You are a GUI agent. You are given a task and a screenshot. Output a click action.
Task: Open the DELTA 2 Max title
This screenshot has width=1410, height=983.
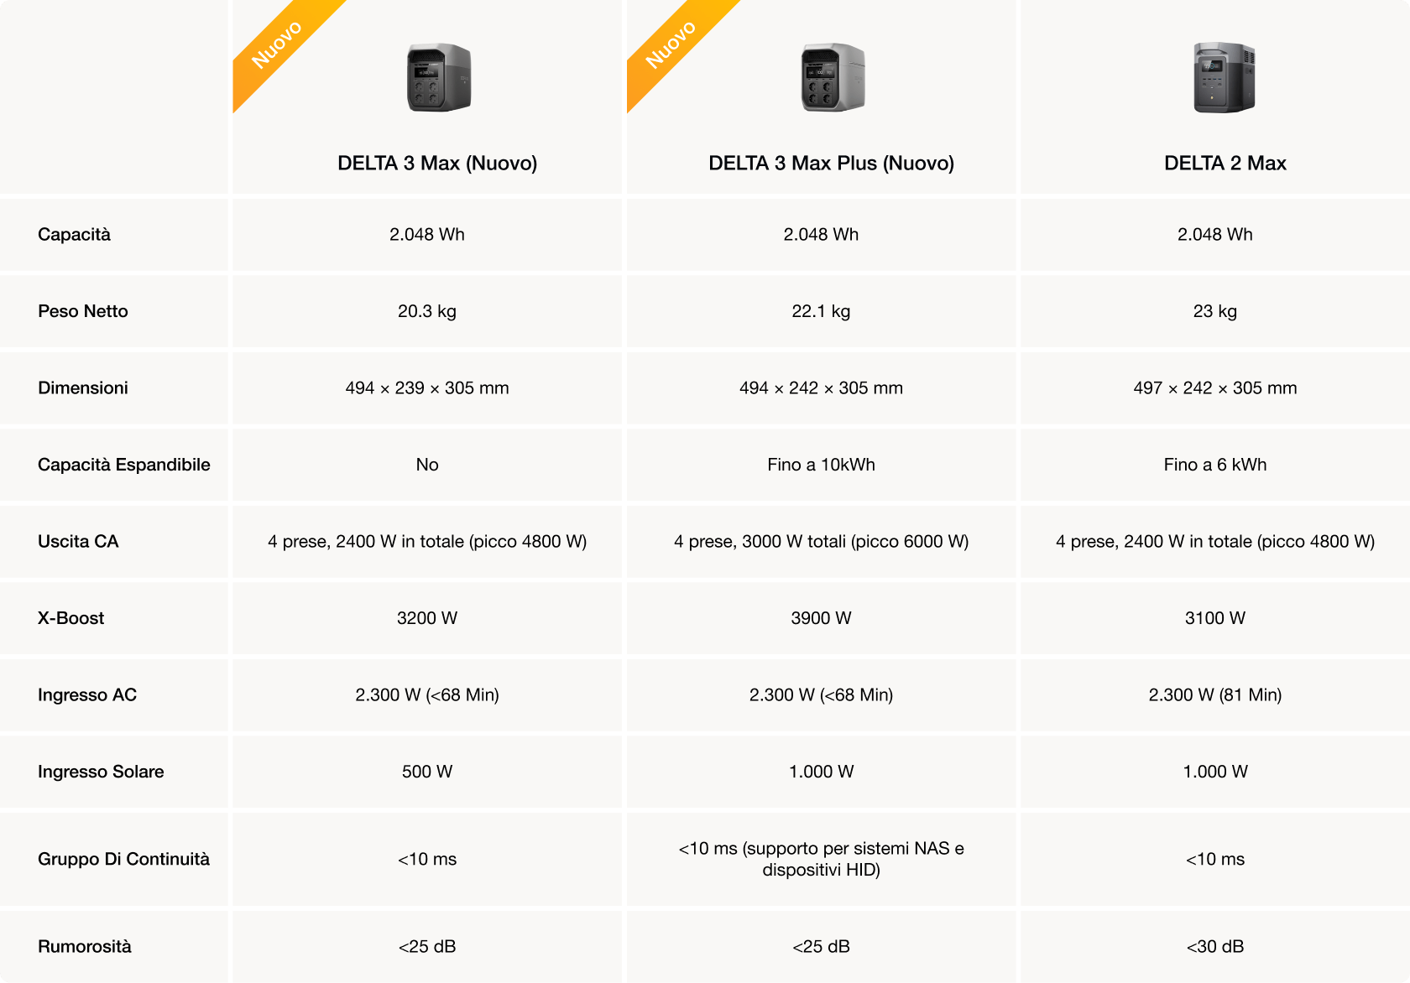click(x=1225, y=163)
